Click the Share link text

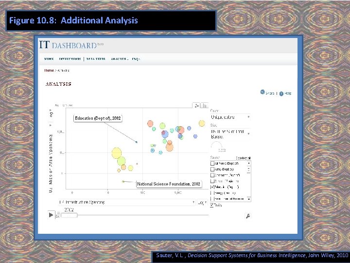(x=270, y=93)
